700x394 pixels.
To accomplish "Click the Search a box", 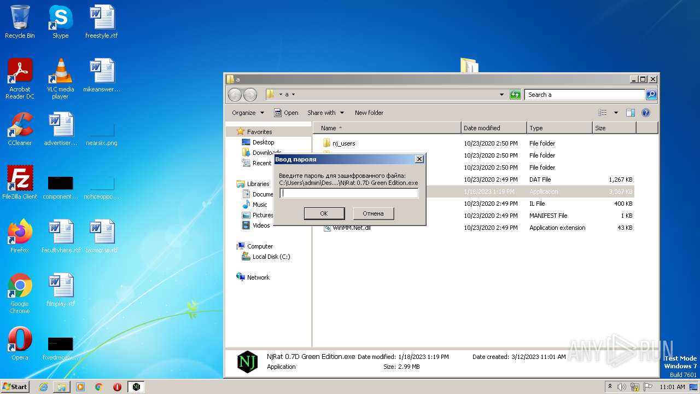I will tap(585, 95).
